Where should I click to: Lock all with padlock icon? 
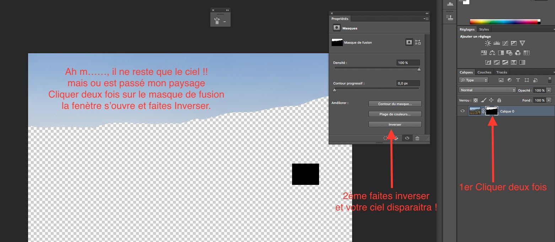(x=499, y=100)
